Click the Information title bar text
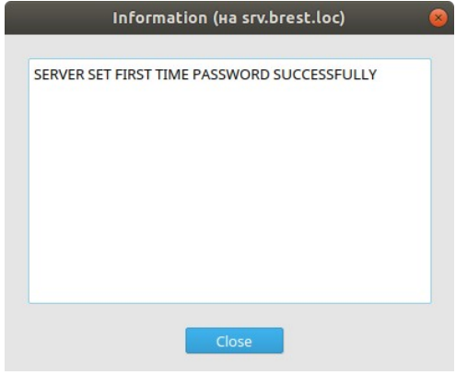 pyautogui.click(x=228, y=18)
